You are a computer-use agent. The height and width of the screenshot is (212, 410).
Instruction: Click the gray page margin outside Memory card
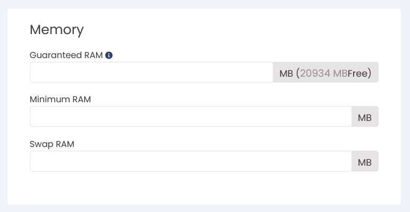point(205,4)
